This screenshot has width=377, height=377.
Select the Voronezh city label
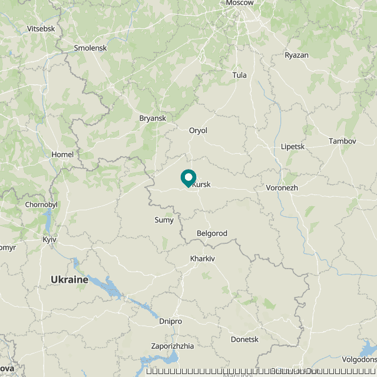click(282, 188)
